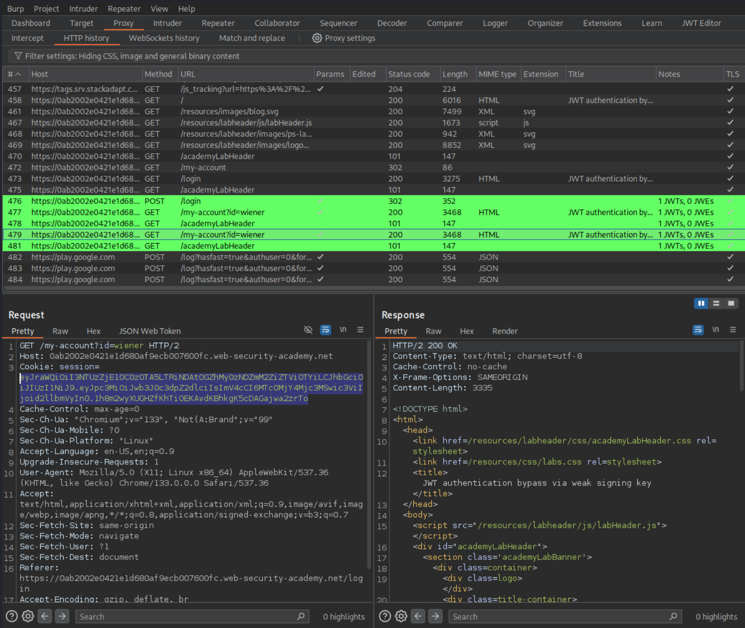Go to previous match in Response search
Viewport: 745px width, 628px height.
pyautogui.click(x=418, y=616)
